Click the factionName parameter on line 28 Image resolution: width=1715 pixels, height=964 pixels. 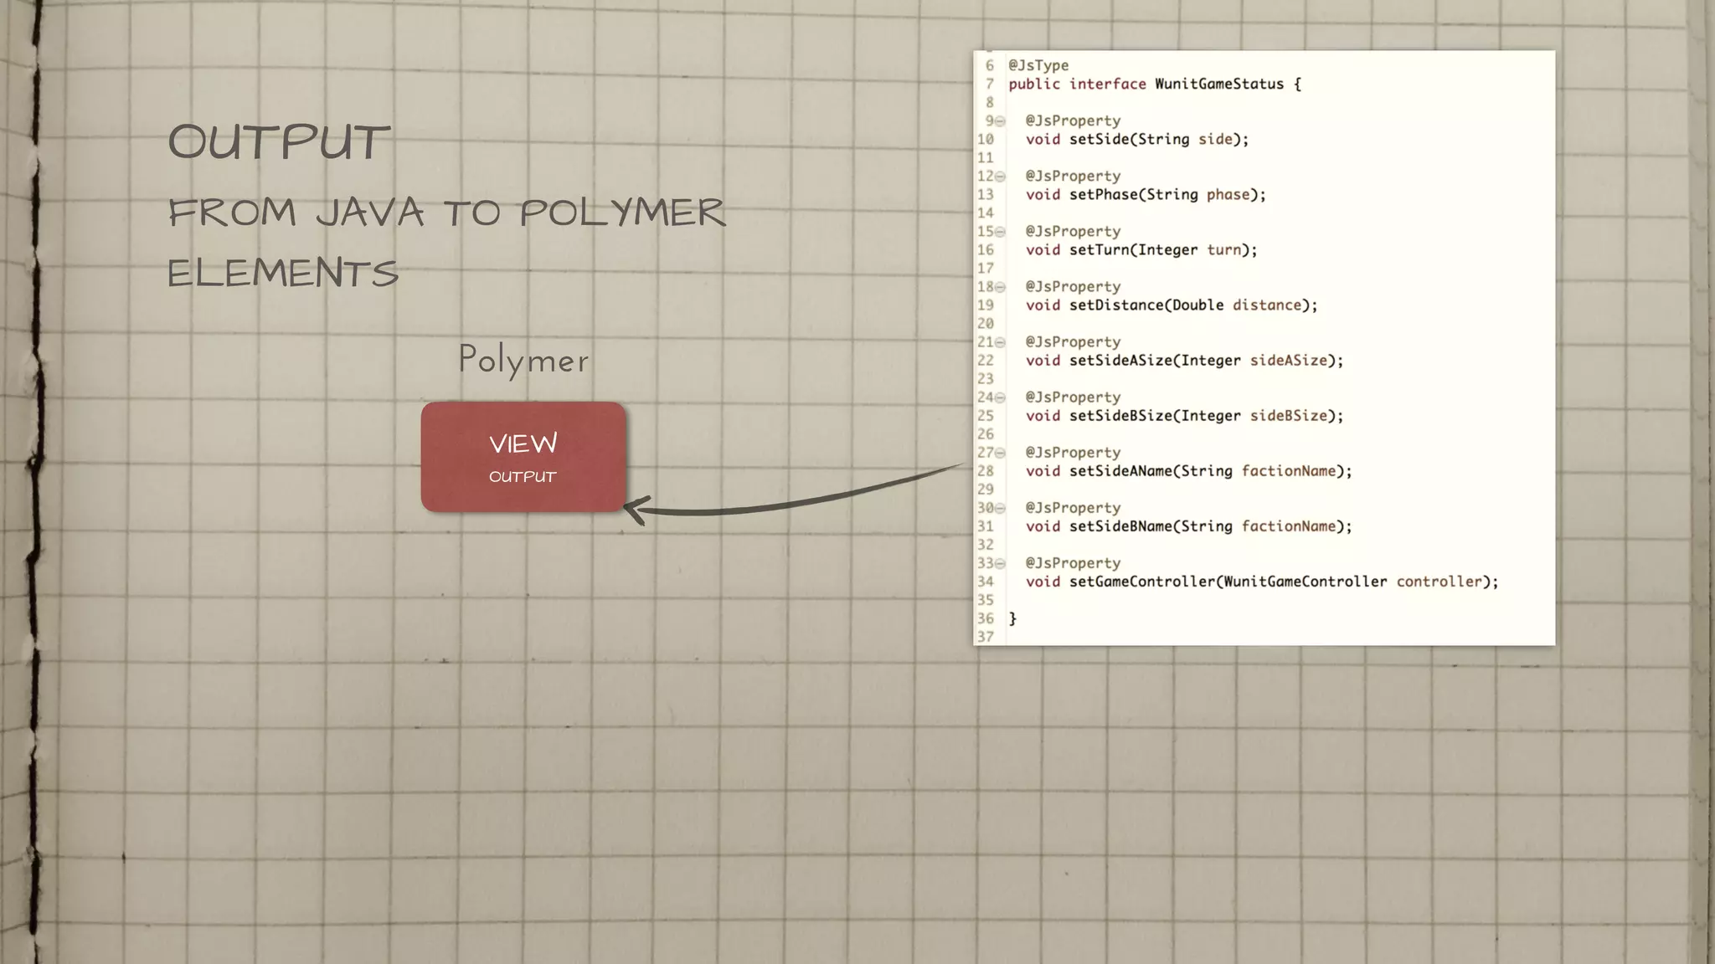point(1288,470)
